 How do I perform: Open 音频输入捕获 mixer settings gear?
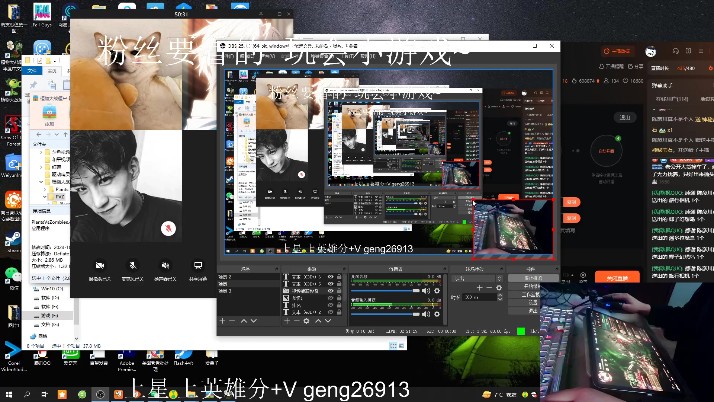[437, 314]
